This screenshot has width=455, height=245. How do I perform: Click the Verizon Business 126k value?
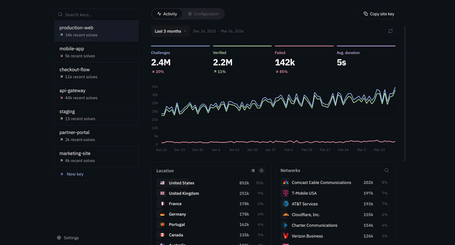[x=368, y=236]
